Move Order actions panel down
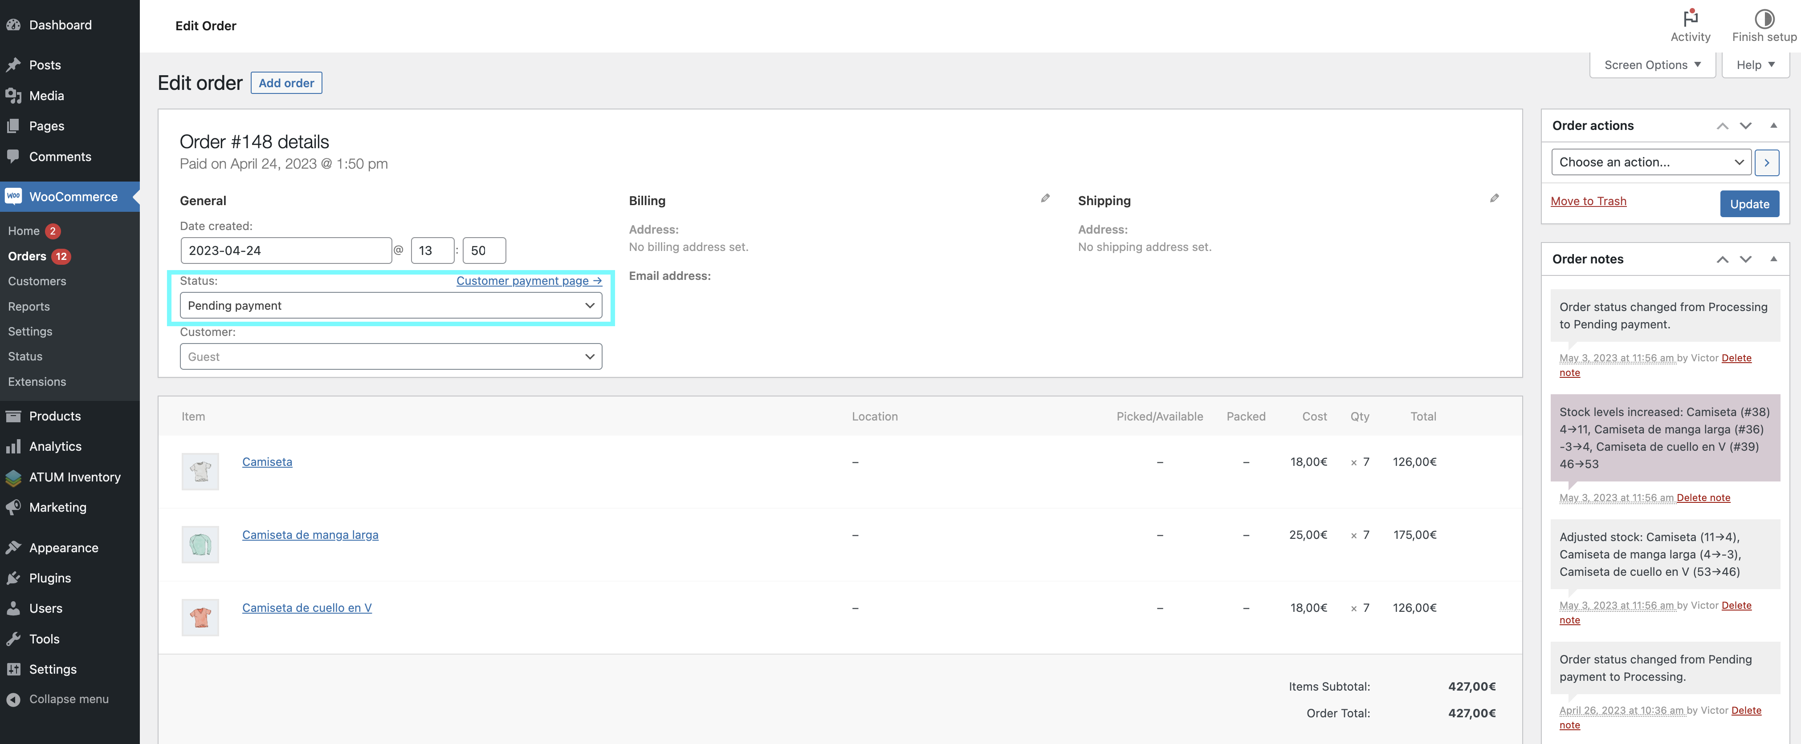 pos(1746,126)
